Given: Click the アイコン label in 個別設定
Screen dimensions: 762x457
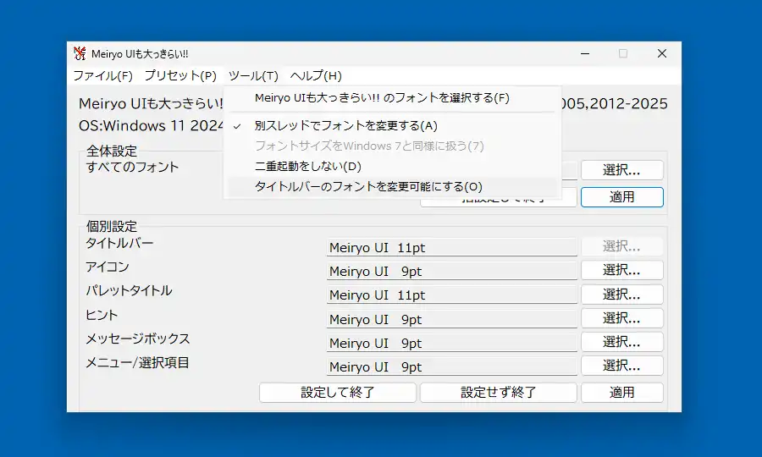Looking at the screenshot, I should [x=108, y=267].
